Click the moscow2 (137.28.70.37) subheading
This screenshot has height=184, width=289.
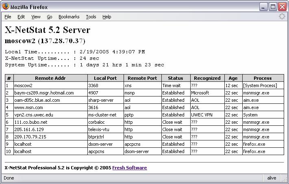[x=45, y=41]
